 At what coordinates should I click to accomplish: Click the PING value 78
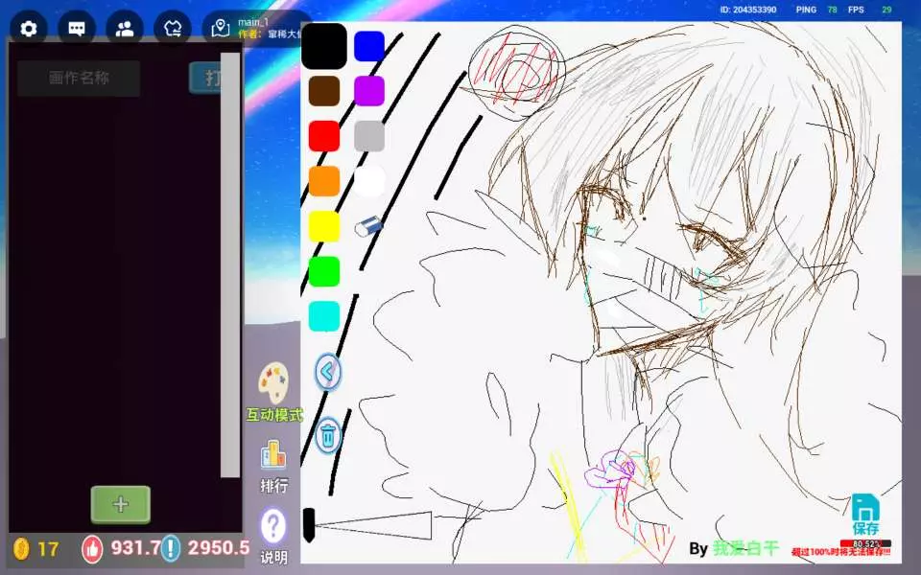[x=833, y=10]
